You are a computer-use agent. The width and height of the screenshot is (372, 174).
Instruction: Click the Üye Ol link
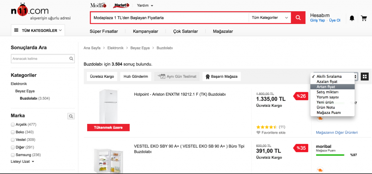(x=335, y=20)
